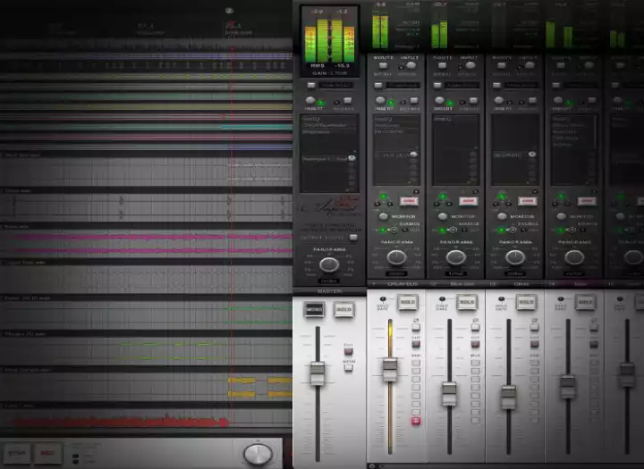Click the STOP transport button

click(x=17, y=454)
